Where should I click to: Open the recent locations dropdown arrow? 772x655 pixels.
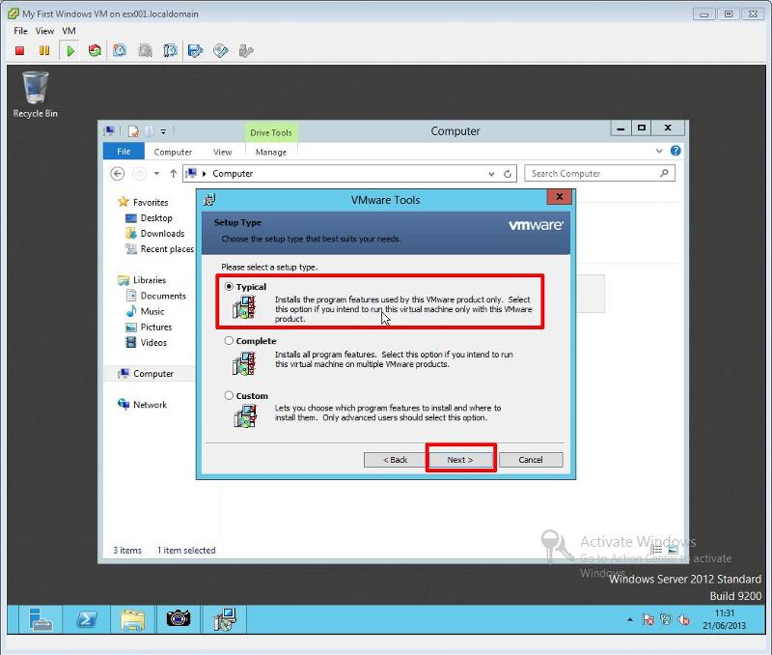pos(156,174)
